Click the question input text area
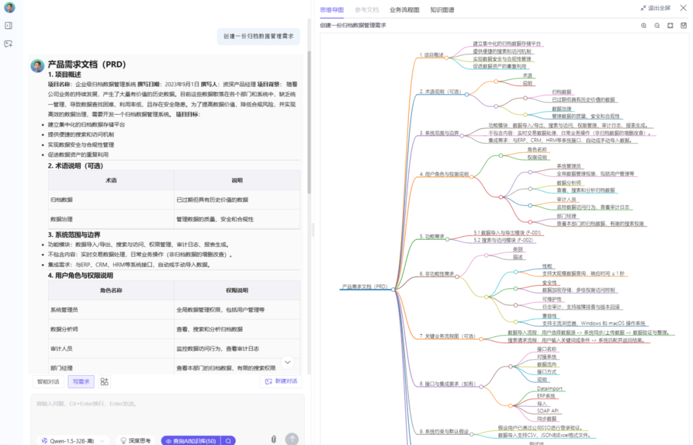Viewport: 693px width, 445px height. click(167, 413)
